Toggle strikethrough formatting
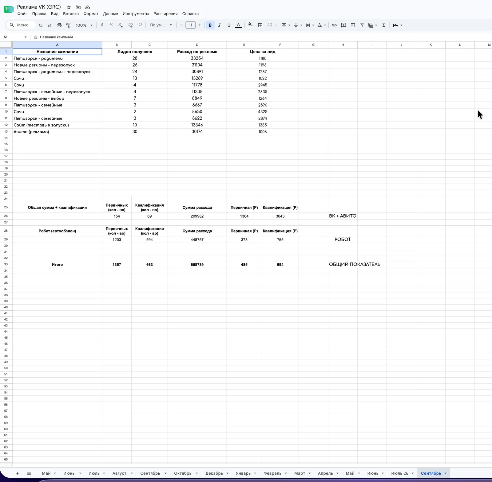492x482 pixels. tap(229, 25)
